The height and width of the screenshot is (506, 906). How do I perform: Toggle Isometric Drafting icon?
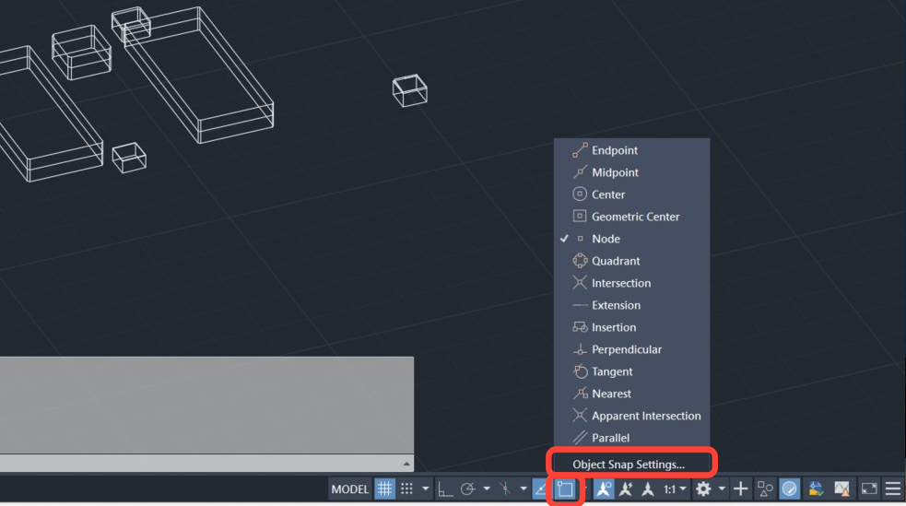click(506, 489)
